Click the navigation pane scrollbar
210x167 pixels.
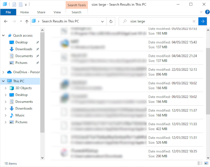42,82
